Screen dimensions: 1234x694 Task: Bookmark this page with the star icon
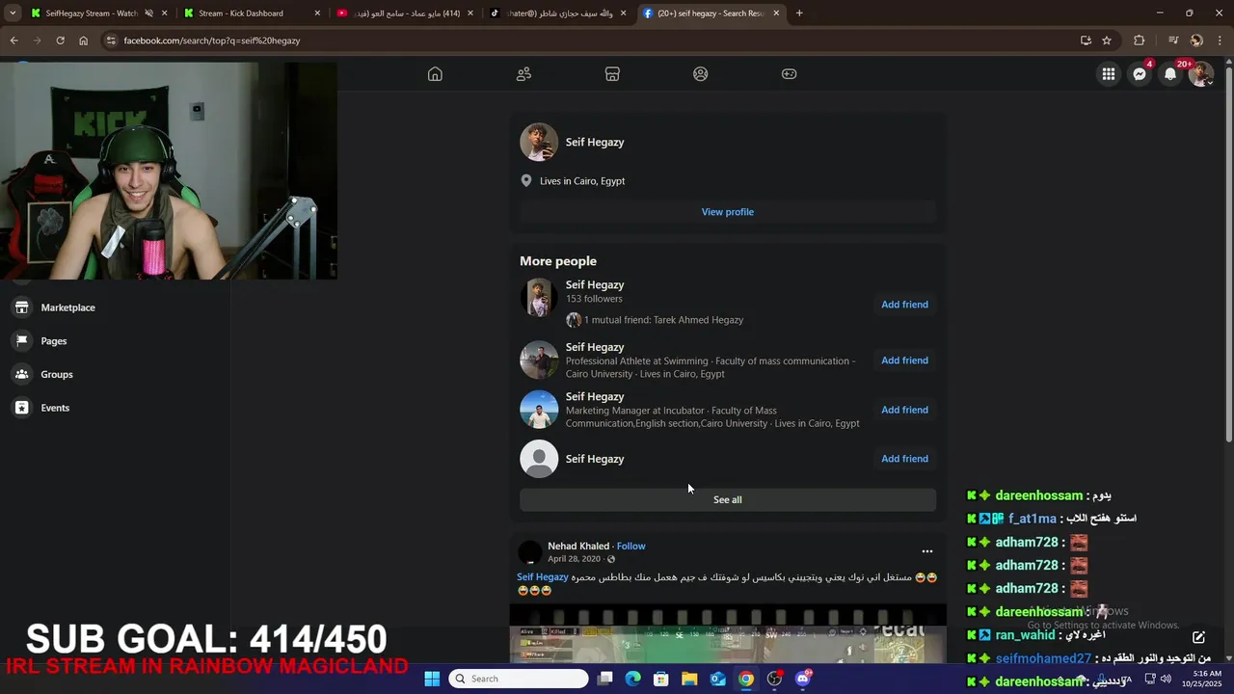[1107, 40]
